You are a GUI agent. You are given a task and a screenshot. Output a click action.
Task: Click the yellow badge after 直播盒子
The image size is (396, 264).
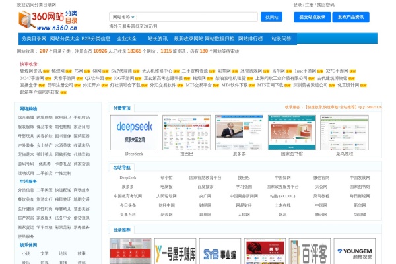[42, 86]
